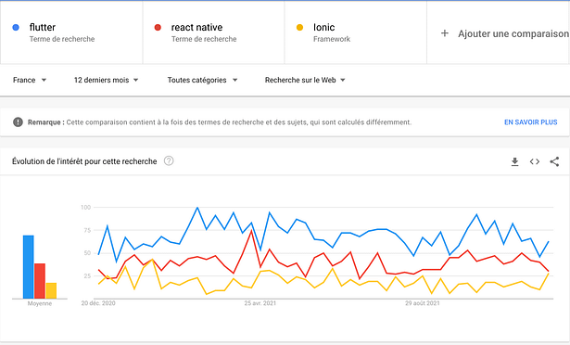570x345 pixels.
Task: Click the share chart icon
Action: [x=554, y=161]
